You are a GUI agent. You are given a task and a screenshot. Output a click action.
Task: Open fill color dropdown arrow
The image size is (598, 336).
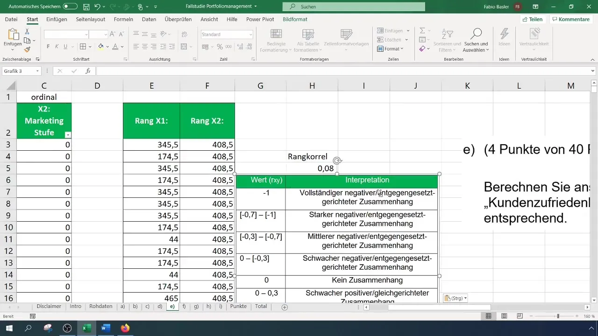tap(107, 47)
